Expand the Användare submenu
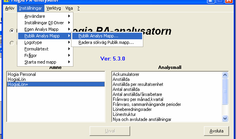Image resolution: width=236 pixels, height=139 pixels. [45, 16]
